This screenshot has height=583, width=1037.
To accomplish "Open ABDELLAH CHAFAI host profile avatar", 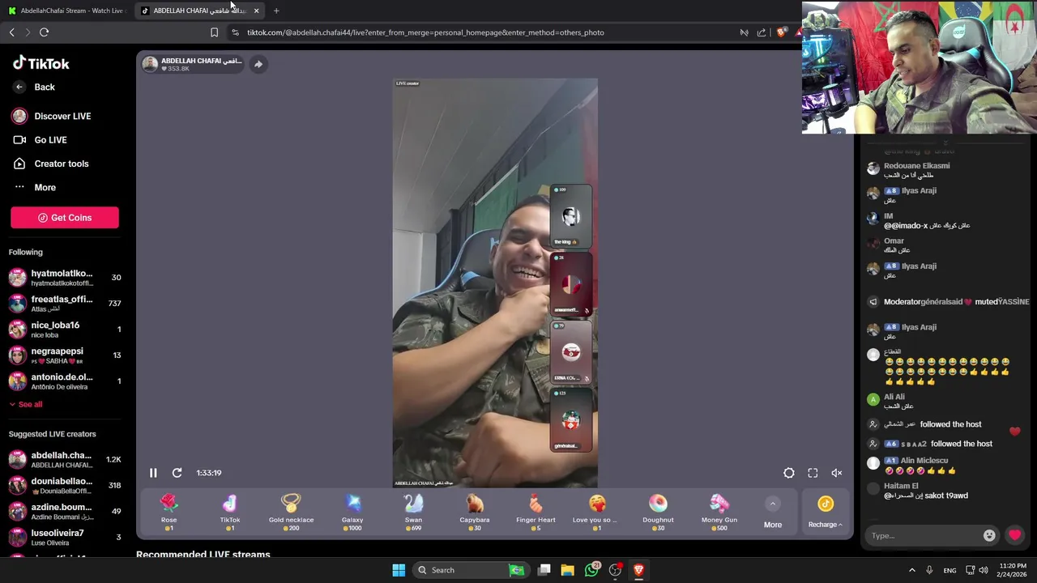I will click(x=150, y=64).
